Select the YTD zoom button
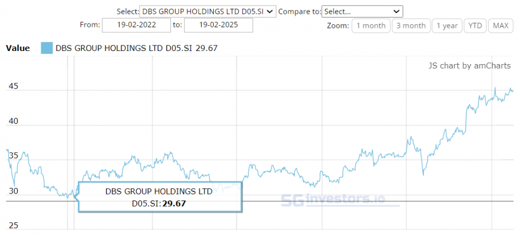Viewport: 526px width, 235px height. tap(475, 26)
